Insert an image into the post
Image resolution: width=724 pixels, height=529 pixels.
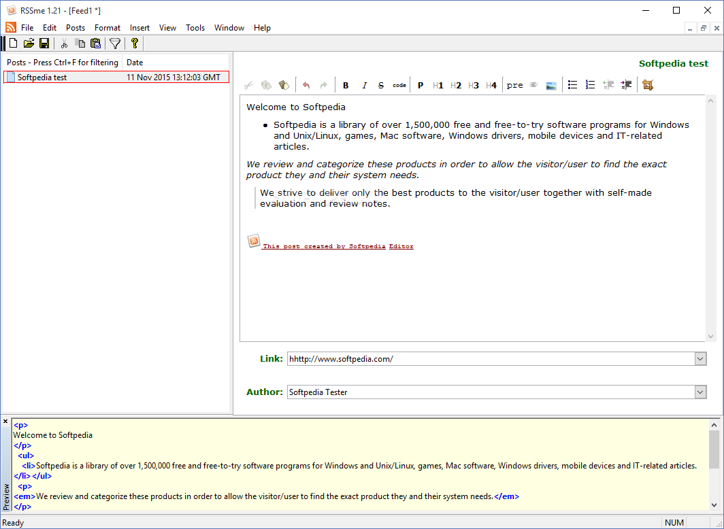551,85
